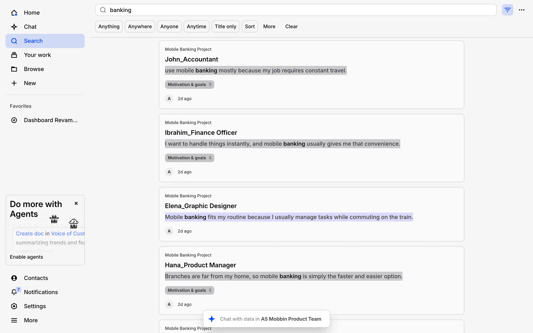
Task: Click the Notifications bell icon
Action: (x=14, y=292)
